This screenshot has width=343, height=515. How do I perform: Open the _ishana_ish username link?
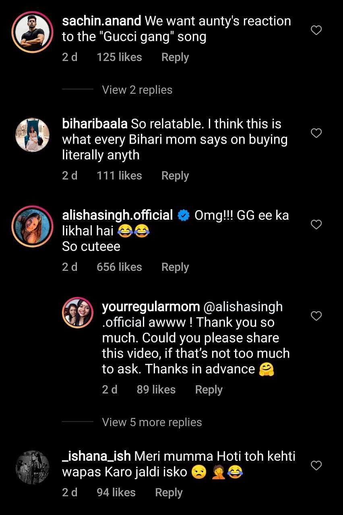click(x=96, y=456)
